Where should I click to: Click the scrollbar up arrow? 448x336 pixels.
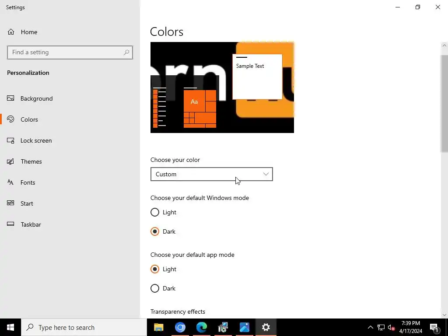444,45
